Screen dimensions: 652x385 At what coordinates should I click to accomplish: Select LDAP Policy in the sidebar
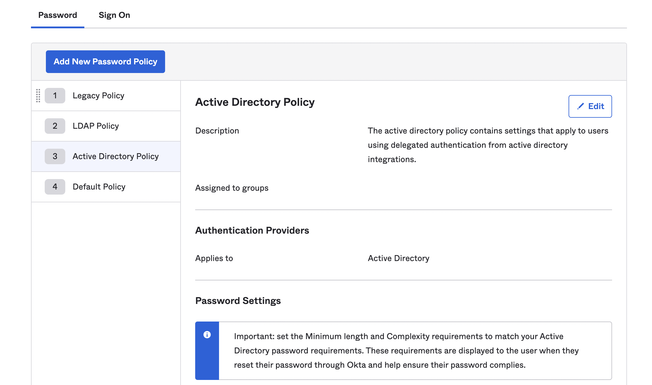[x=96, y=126]
